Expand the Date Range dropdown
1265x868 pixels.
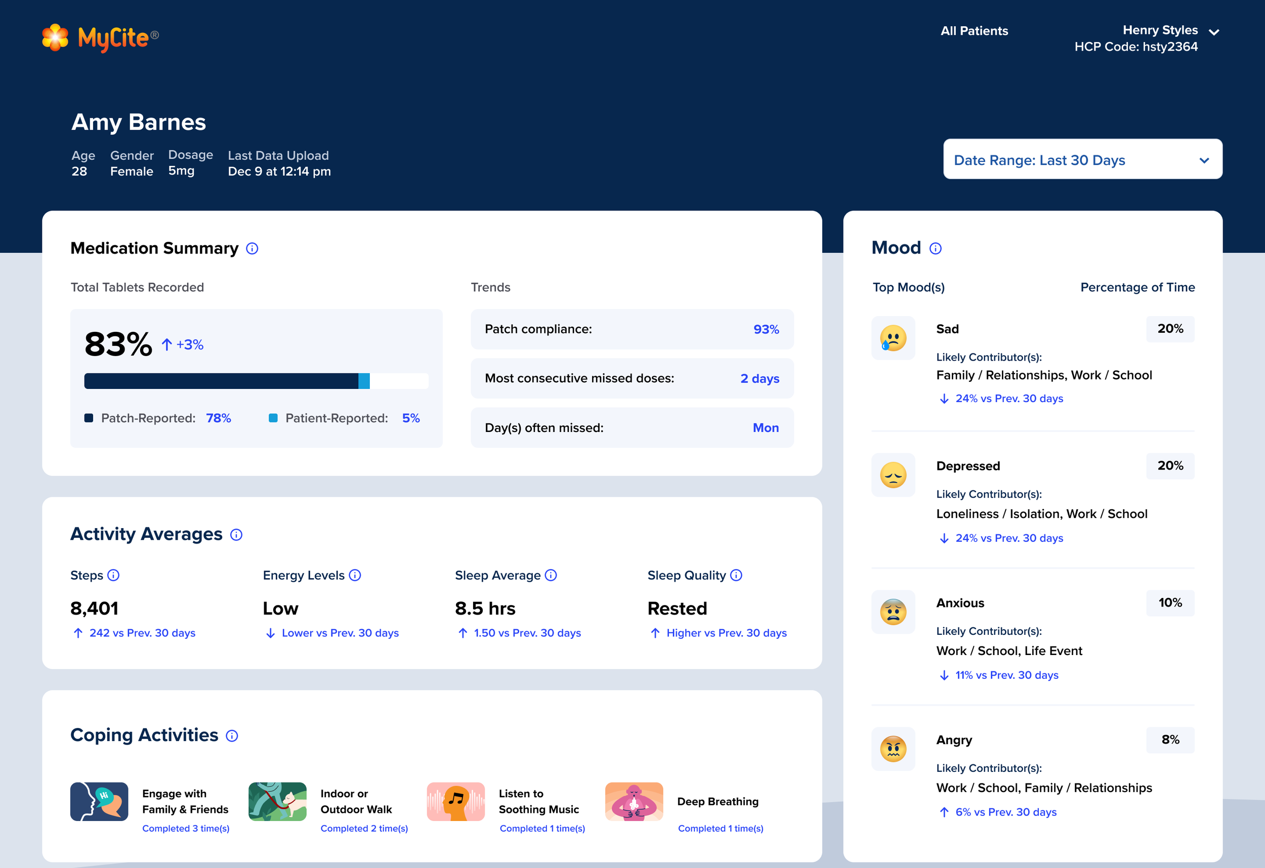coord(1082,159)
